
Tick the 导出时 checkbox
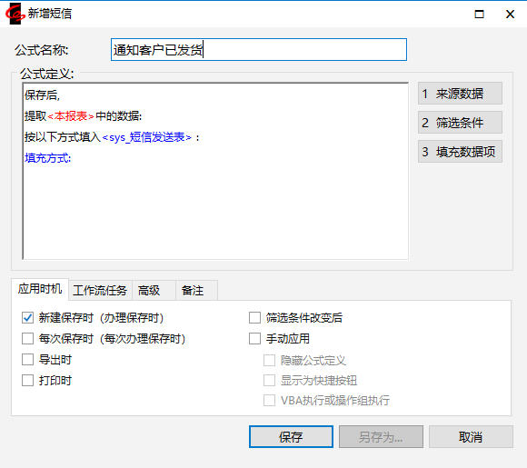pos(27,359)
